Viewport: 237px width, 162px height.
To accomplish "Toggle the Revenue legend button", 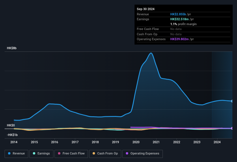I will (16, 154).
